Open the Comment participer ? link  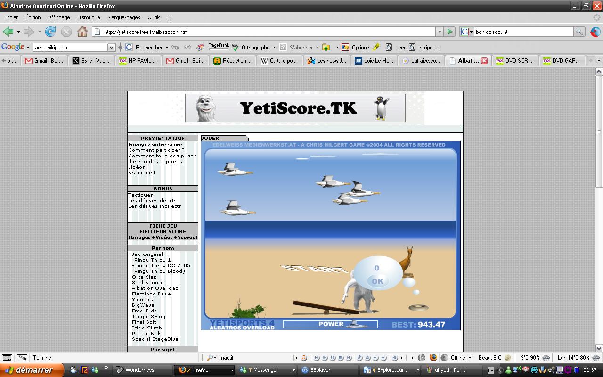(x=156, y=150)
